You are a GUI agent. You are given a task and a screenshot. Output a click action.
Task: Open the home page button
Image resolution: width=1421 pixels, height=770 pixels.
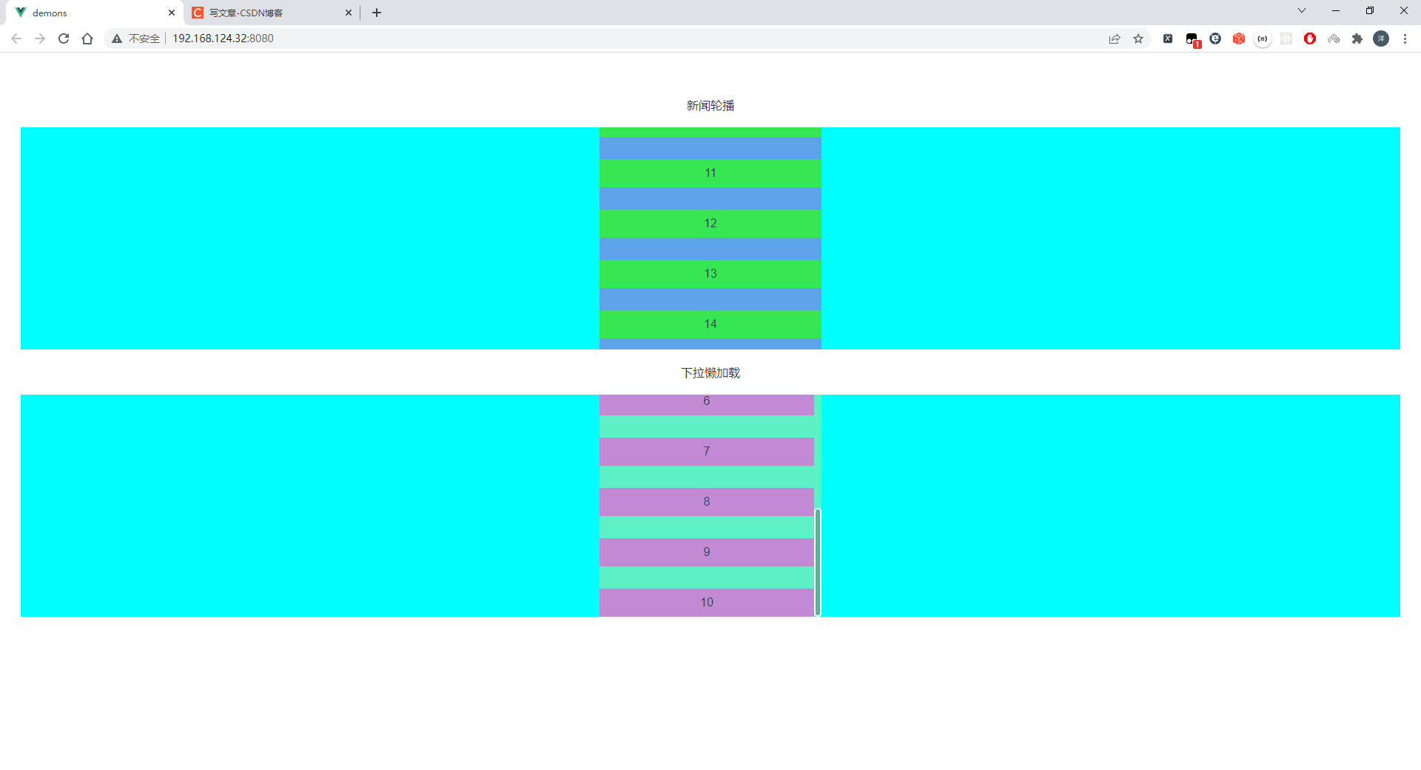pos(87,38)
